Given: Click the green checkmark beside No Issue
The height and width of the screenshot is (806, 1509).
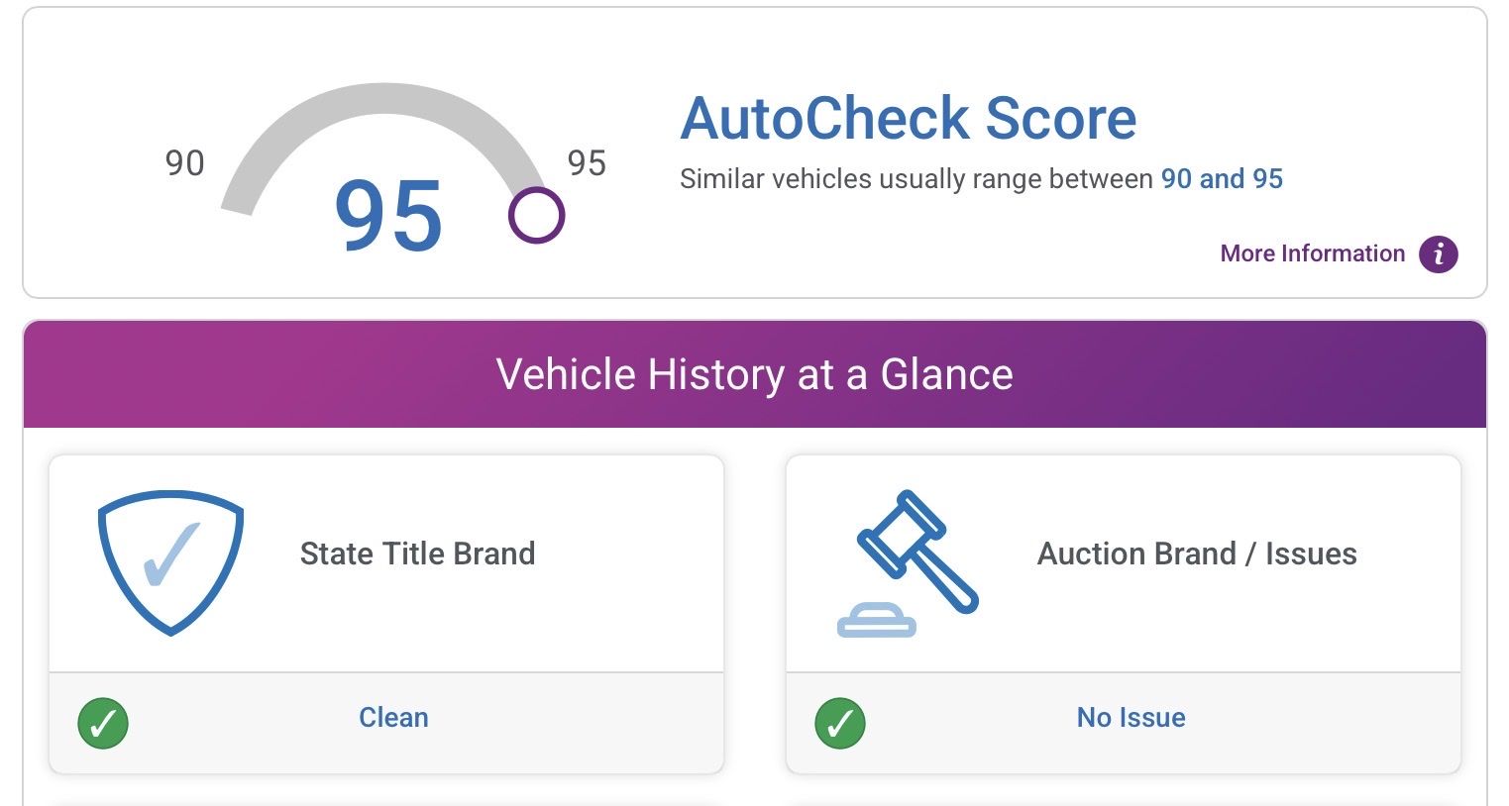Looking at the screenshot, I should [840, 724].
